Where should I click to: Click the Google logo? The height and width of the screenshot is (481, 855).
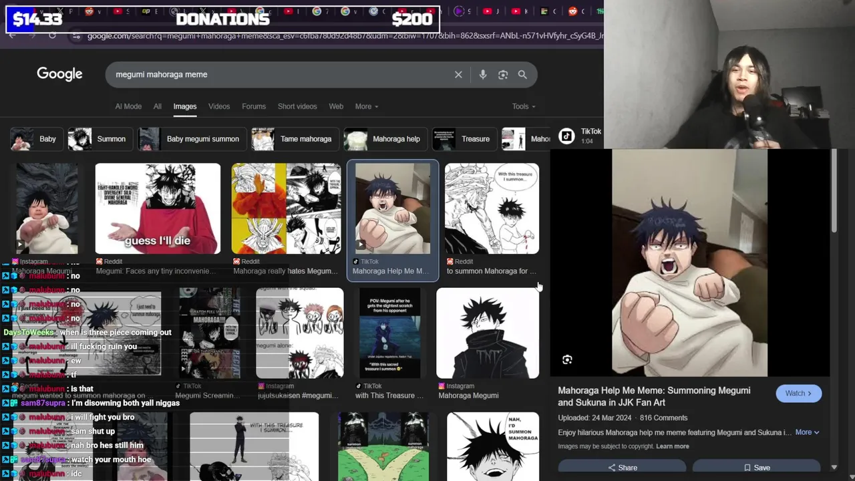tap(59, 74)
